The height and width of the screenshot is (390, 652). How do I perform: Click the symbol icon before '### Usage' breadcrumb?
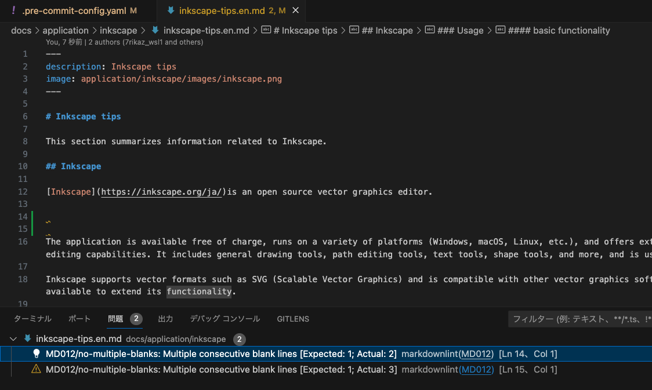(x=430, y=30)
